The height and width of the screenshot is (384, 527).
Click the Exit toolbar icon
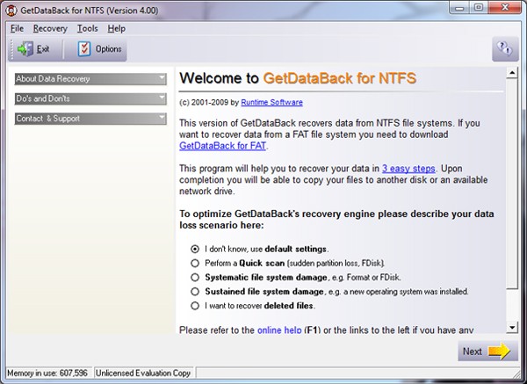click(x=25, y=49)
